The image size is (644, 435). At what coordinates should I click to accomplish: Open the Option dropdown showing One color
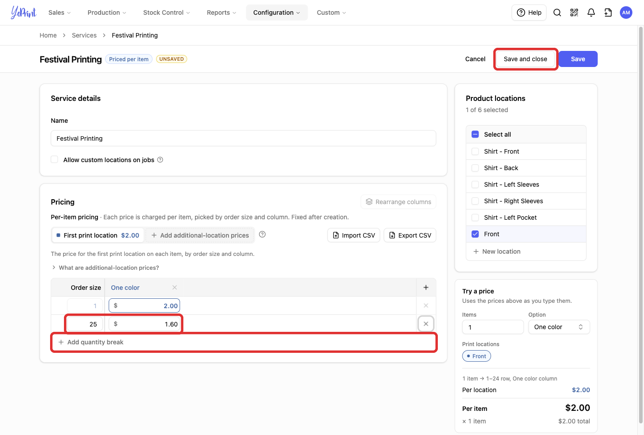tap(559, 327)
